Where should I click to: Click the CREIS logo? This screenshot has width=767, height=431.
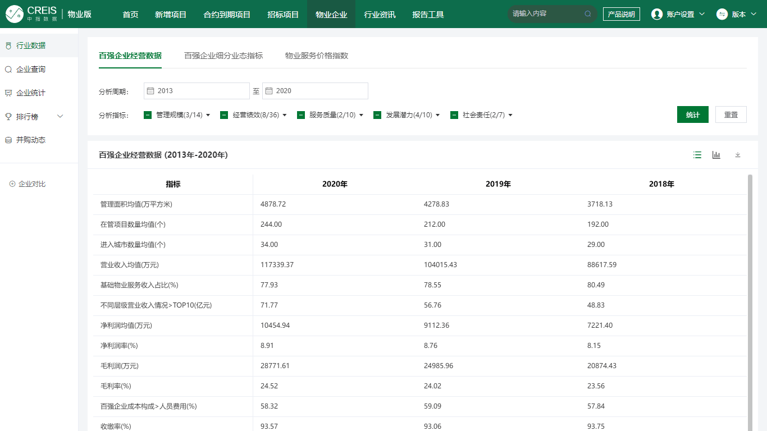(31, 14)
